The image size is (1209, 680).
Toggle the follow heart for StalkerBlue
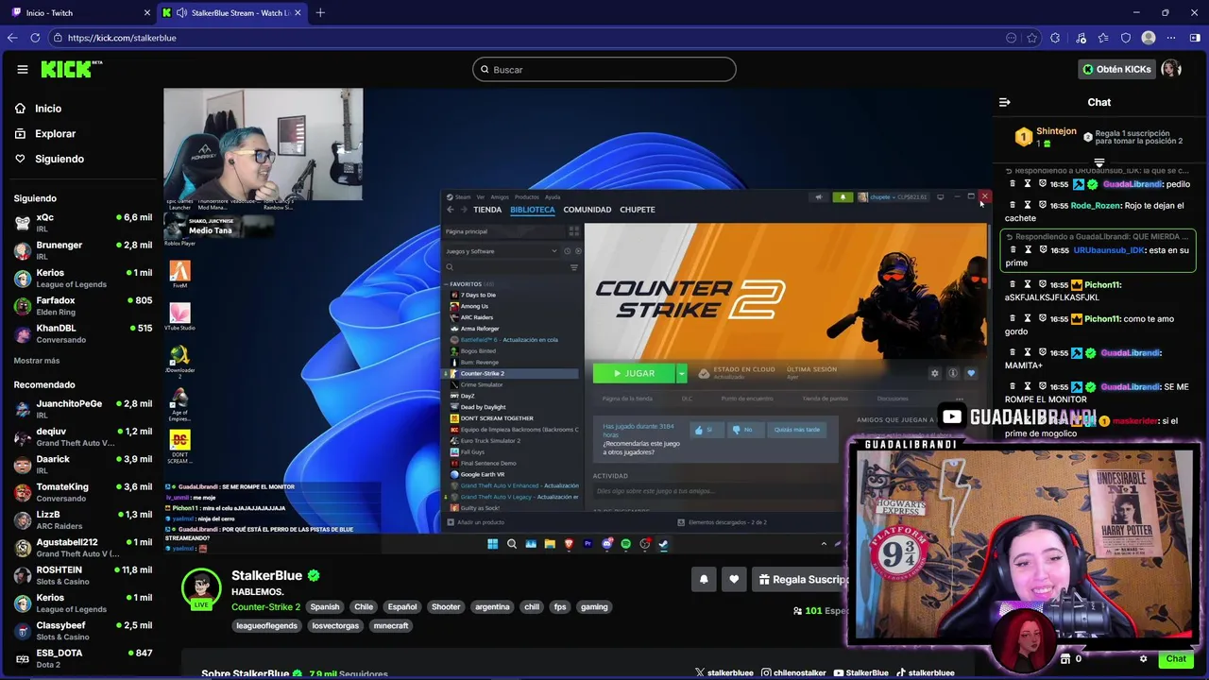734,579
